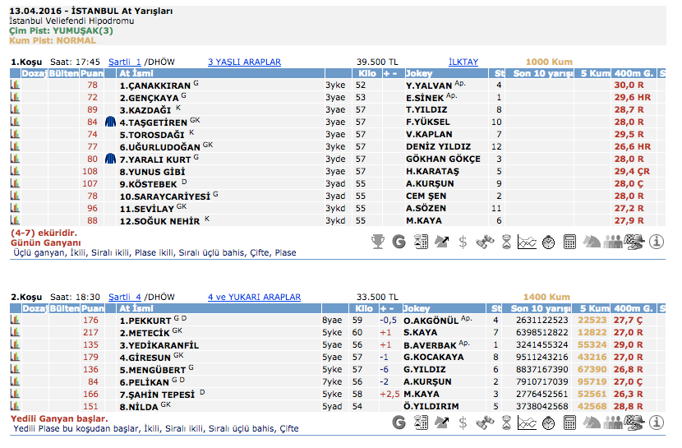Open the 3 YAŞLI ARAPLAR link
Image resolution: width=682 pixels, height=448 pixels.
coord(244,62)
